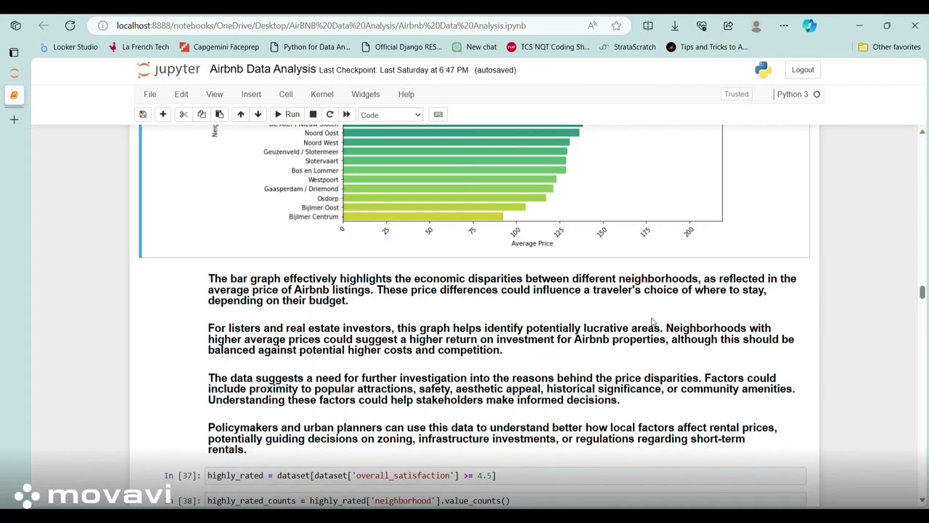
Task: Open the tab actions menu icon
Action: [x=15, y=25]
